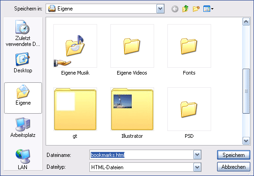Click the Speichern button

pos(233,155)
